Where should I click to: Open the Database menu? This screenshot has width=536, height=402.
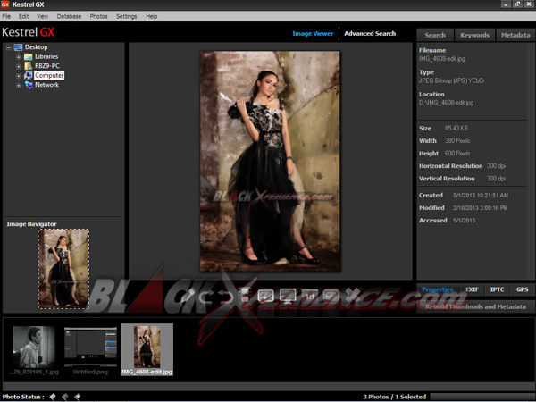click(69, 16)
